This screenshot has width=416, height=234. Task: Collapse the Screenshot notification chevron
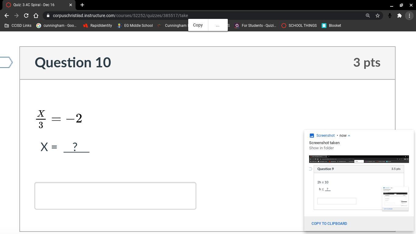point(349,136)
